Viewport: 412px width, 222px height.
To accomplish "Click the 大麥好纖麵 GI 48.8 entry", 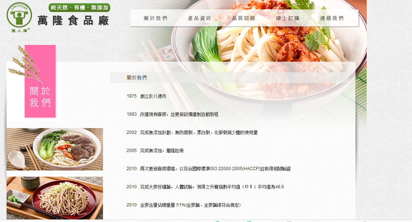I will (205, 187).
